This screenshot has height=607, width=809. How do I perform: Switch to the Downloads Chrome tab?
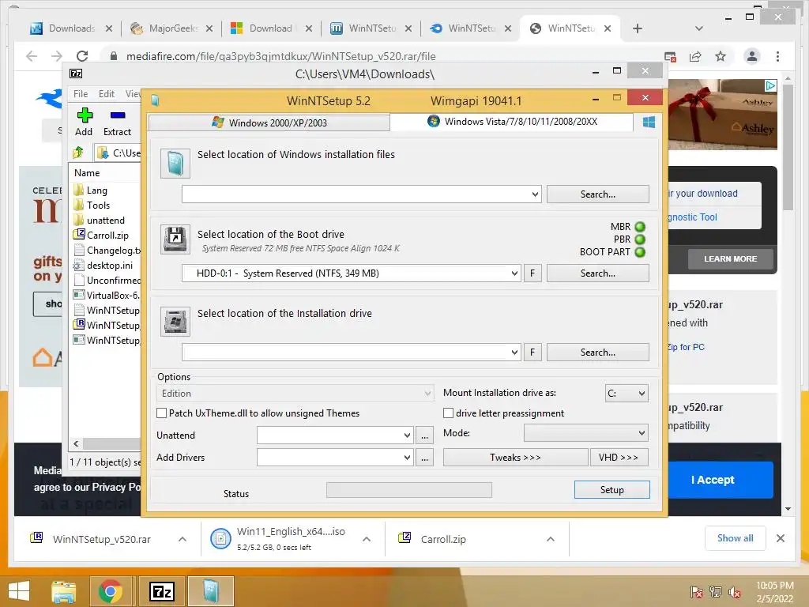click(71, 28)
